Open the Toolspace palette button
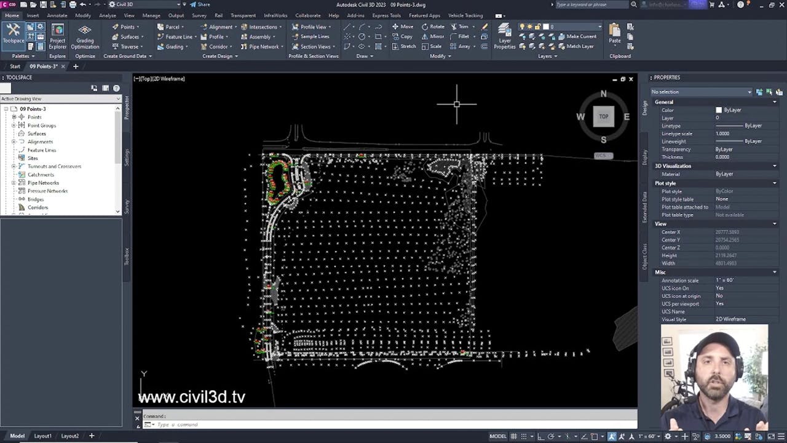This screenshot has width=787, height=443. [x=13, y=35]
